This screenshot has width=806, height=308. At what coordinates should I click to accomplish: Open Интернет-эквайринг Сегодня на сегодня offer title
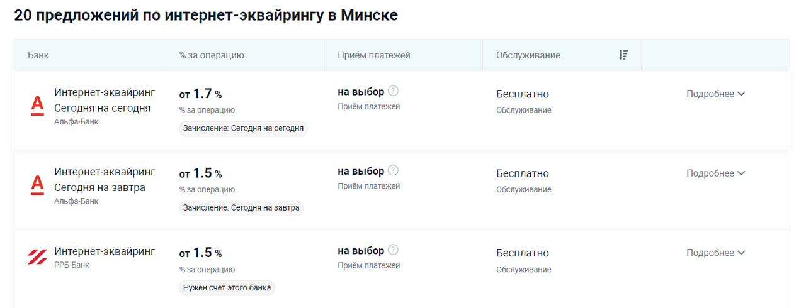[x=104, y=100]
